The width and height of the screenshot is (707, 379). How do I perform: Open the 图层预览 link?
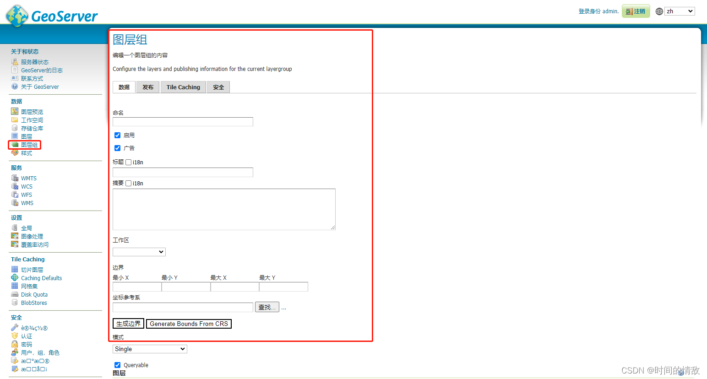click(32, 112)
